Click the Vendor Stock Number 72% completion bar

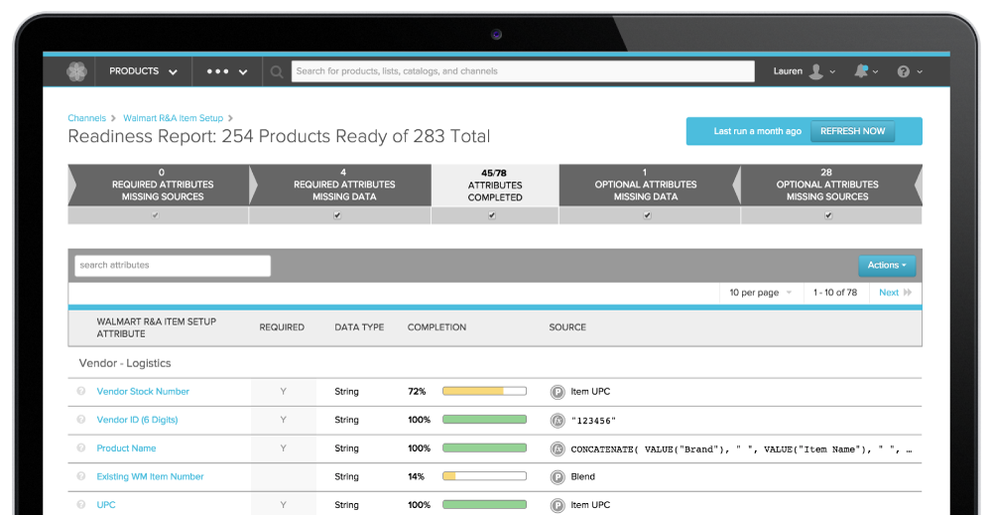(484, 392)
